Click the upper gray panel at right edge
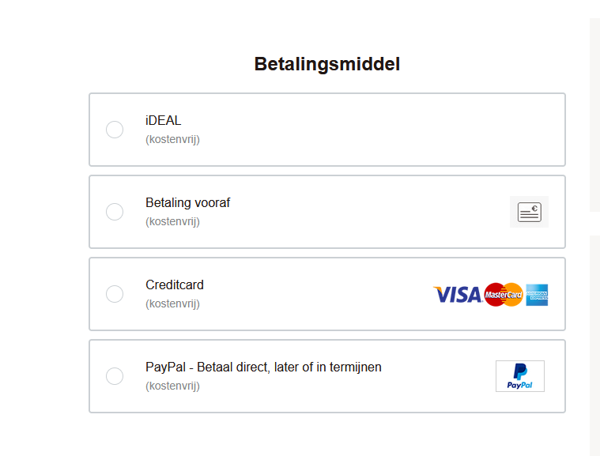Screen dimensions: 600x456 (594, 115)
